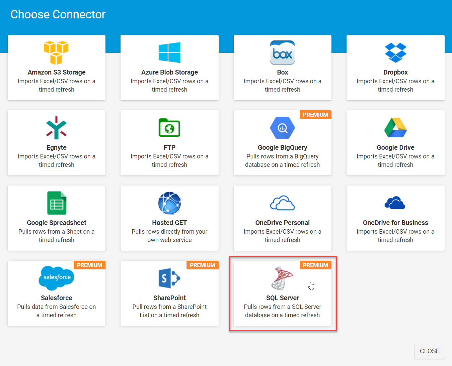
Task: Click the Choose Connector dialog heading
Action: coord(58,14)
